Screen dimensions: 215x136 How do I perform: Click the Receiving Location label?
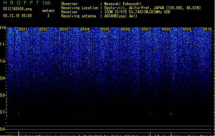coord(80,8)
